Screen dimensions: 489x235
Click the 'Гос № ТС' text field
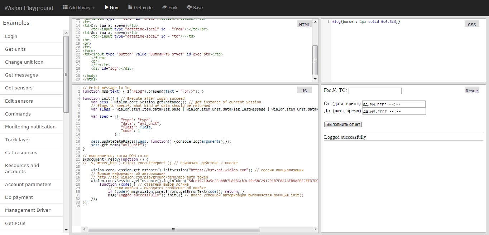click(375, 91)
